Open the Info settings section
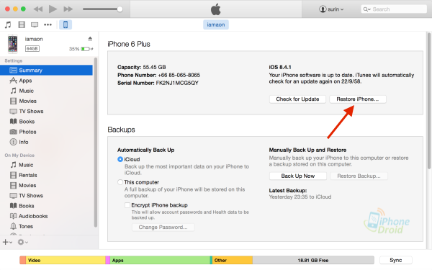 click(46, 142)
